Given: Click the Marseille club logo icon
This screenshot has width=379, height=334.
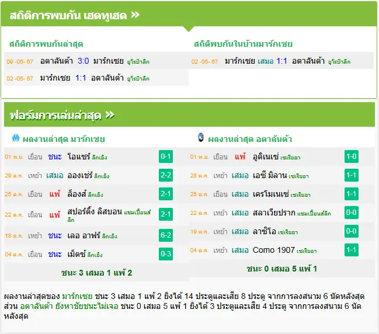Looking at the screenshot, I should 16,138.
